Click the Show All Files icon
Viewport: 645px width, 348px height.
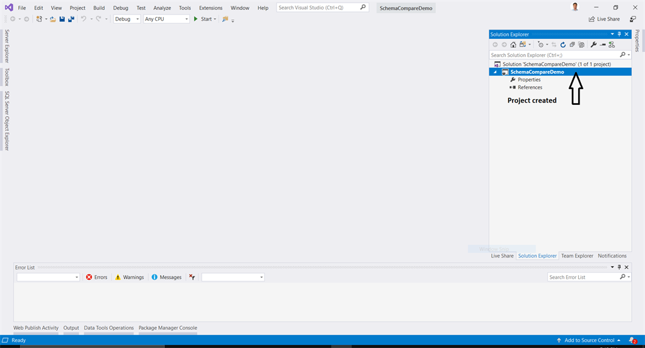(x=581, y=45)
